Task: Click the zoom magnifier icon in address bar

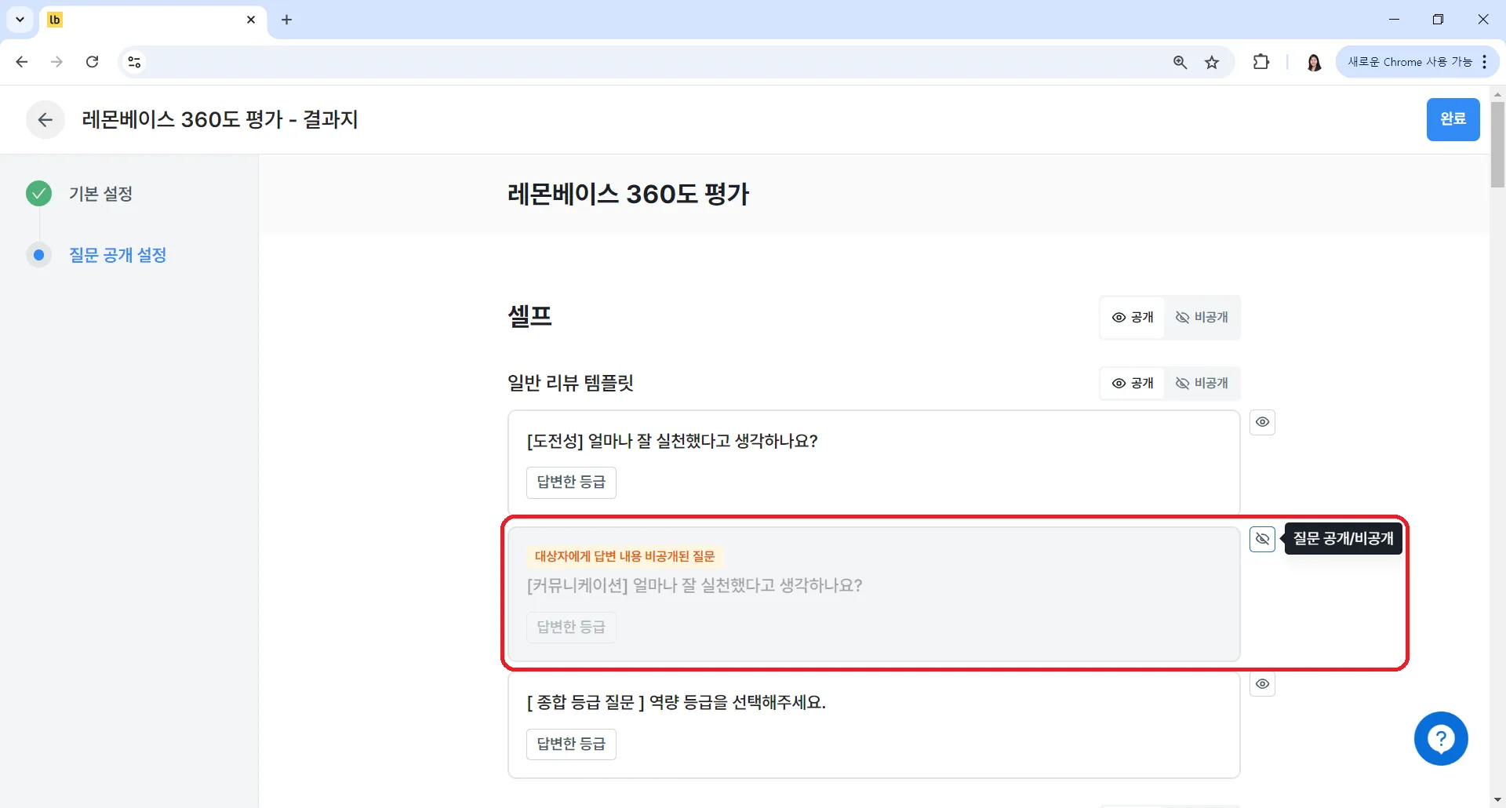Action: pos(1180,62)
